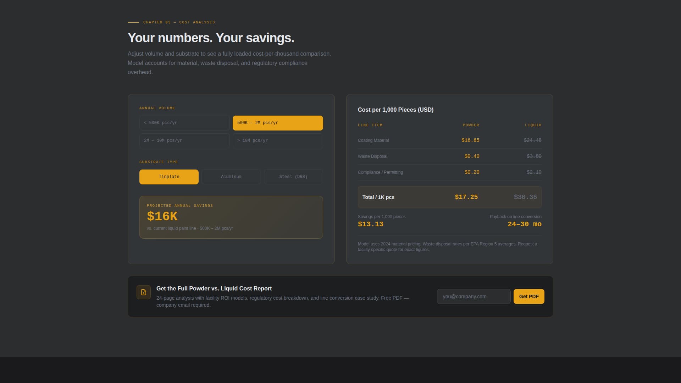Click the Chapter 03 Cost Analysis label
The image size is (681, 383).
[179, 22]
